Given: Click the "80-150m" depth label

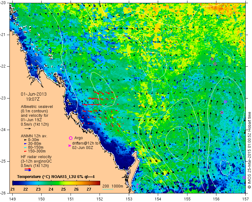Looking at the screenshot, I should [x=35, y=147].
